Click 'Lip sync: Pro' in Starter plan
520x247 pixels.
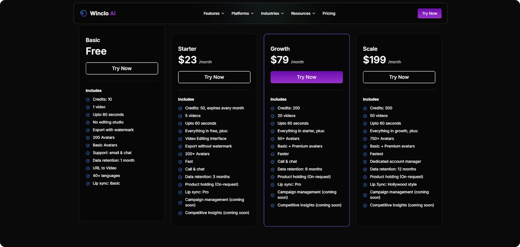point(197,192)
